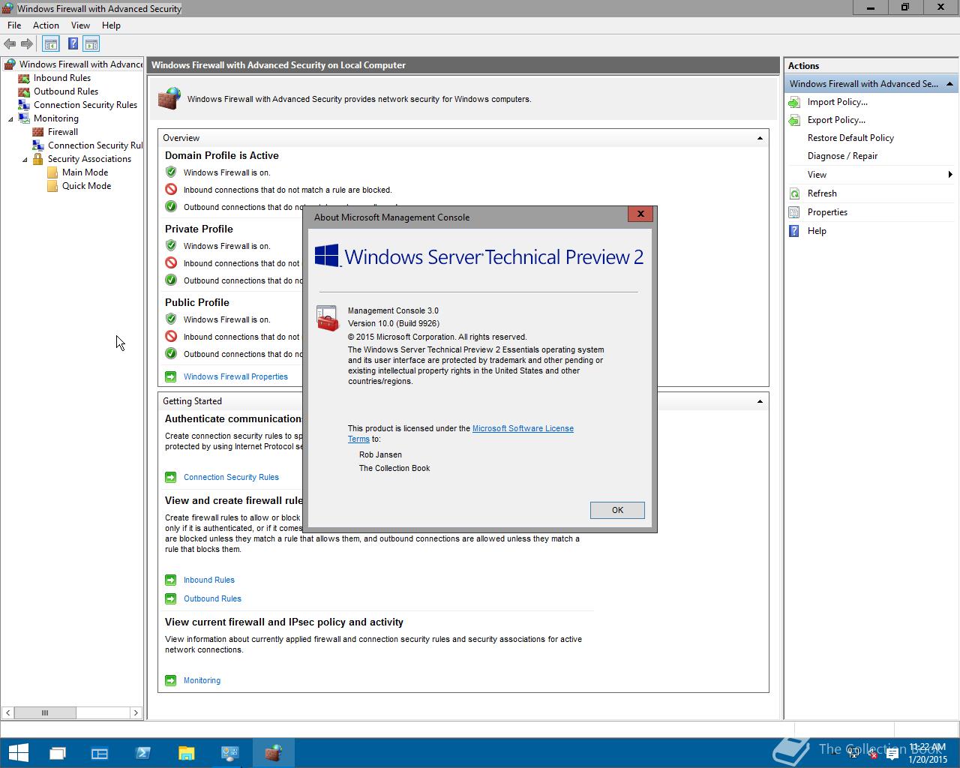Click the tree pane horizontal scrollbar thumb
Viewport: 960px width, 768px height.
[44, 712]
